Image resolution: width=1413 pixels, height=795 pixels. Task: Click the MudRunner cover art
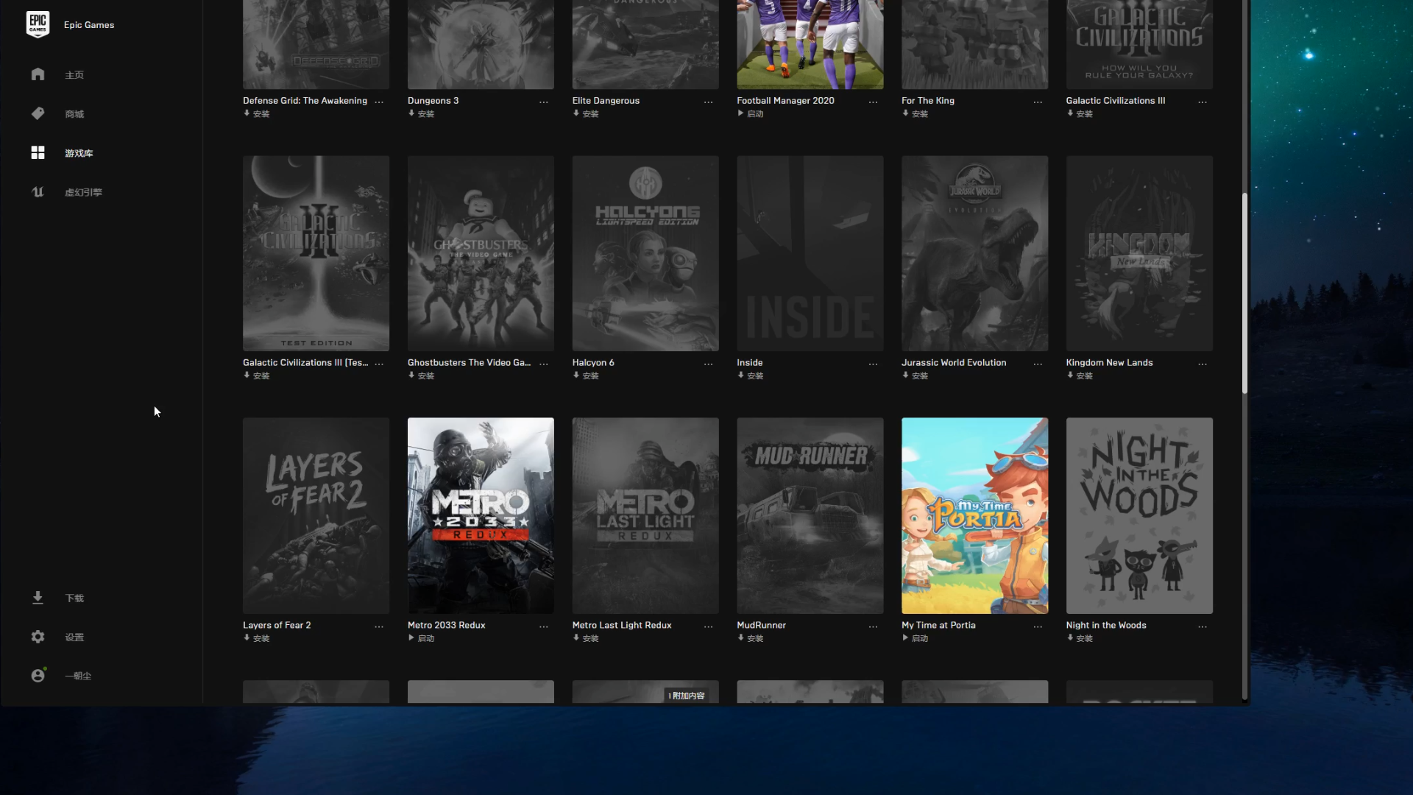click(x=810, y=515)
